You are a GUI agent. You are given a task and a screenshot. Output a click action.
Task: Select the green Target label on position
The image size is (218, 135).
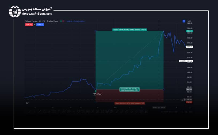(129, 29)
